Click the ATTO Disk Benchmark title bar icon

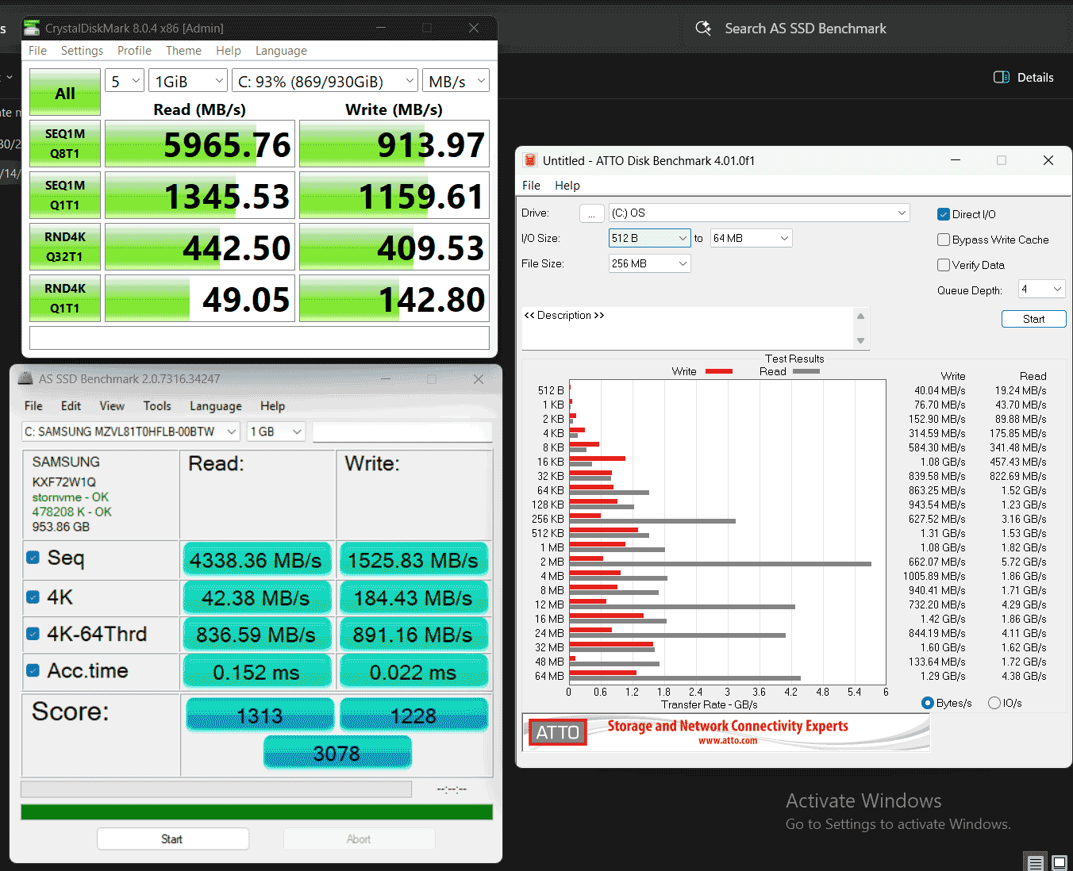(x=530, y=160)
